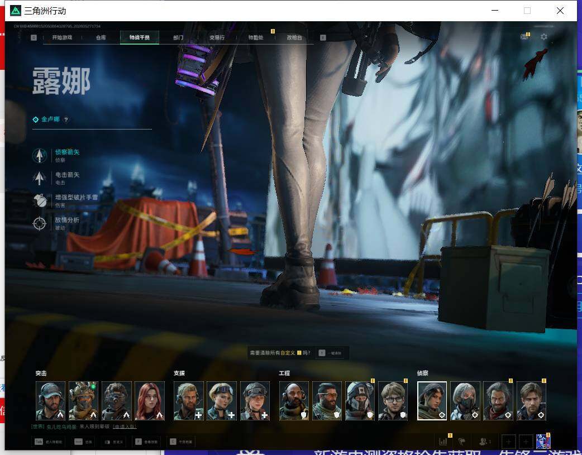The height and width of the screenshot is (455, 582).
Task: Select assault operator wearing gas mask
Action: [117, 401]
